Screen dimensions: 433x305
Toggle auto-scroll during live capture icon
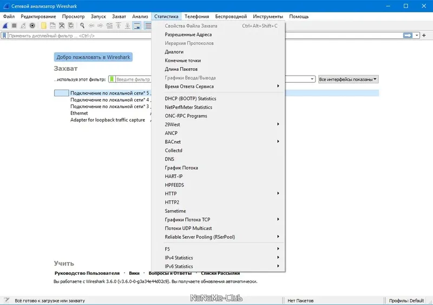point(137,25)
